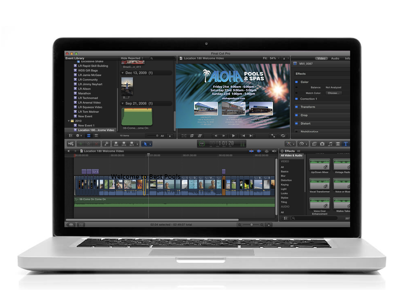The width and height of the screenshot is (404, 299).
Task: Collapse the 2010 folder in Event Library
Action: point(69,121)
